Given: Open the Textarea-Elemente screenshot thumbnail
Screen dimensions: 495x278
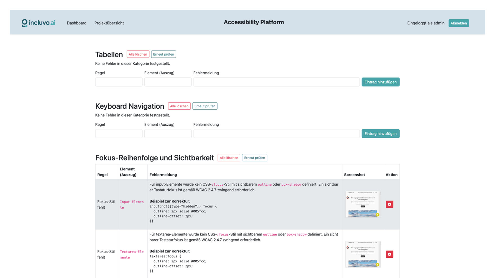Looking at the screenshot, I should (363, 254).
